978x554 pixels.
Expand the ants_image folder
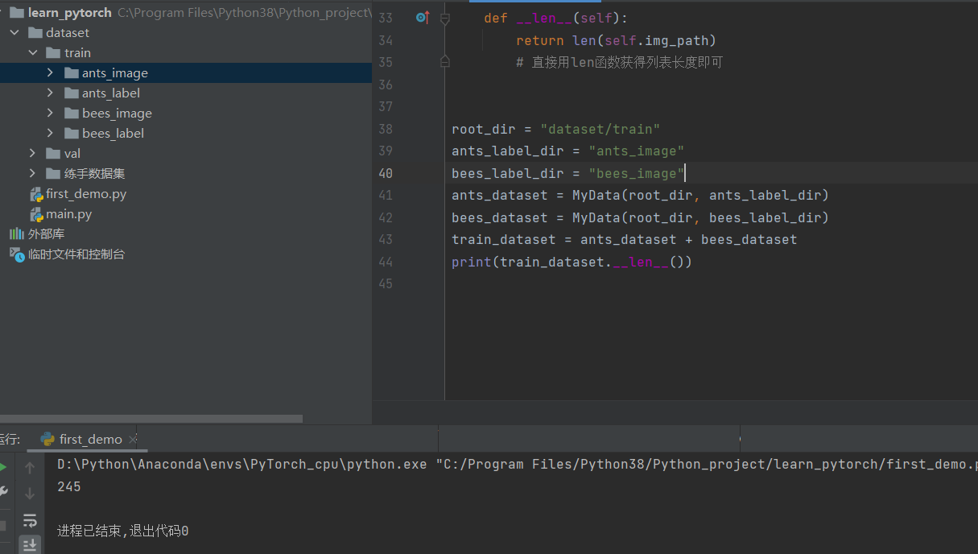point(50,73)
